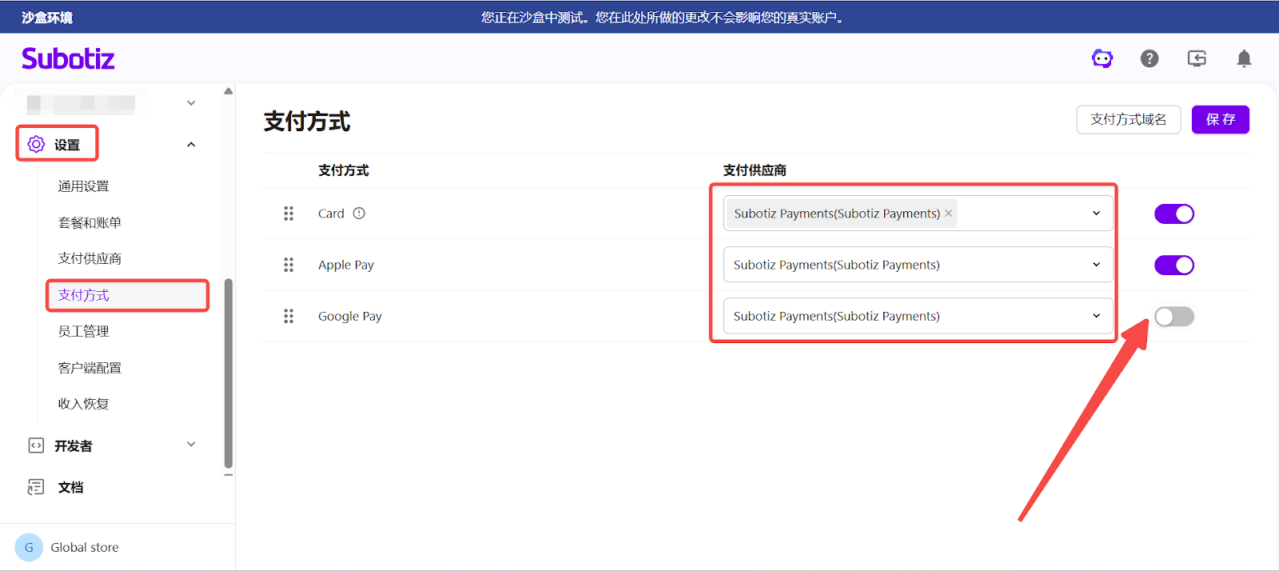Click the help question mark icon
Image resolution: width=1279 pixels, height=571 pixels.
point(1150,58)
